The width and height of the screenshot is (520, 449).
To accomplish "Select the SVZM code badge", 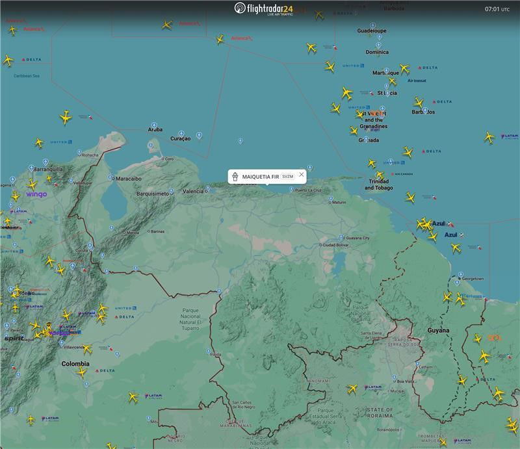I will (x=288, y=176).
